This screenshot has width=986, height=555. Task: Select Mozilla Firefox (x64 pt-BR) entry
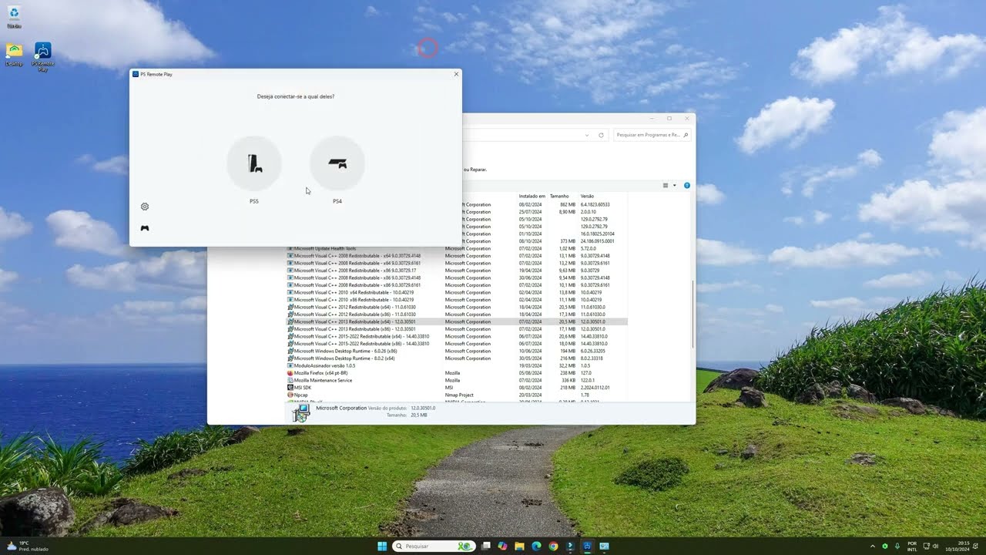457,373
